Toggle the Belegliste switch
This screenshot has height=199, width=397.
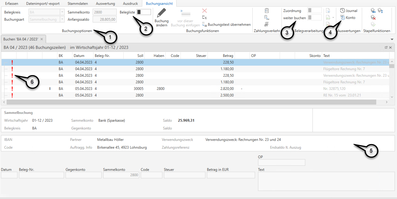(x=143, y=12)
